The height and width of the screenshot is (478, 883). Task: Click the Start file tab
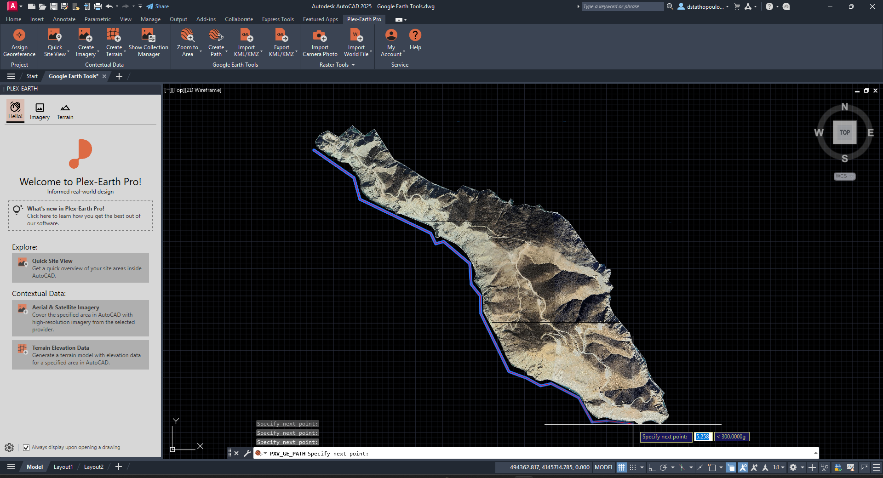32,76
